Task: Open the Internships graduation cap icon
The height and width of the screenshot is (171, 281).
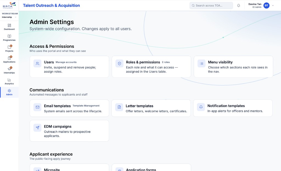Action: coord(9,69)
